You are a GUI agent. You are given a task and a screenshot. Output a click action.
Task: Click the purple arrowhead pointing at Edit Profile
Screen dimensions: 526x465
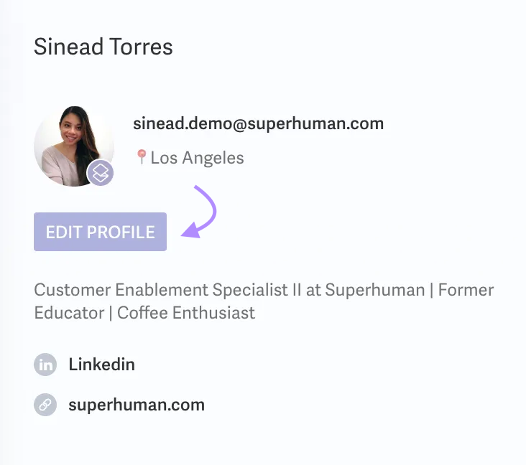(191, 230)
